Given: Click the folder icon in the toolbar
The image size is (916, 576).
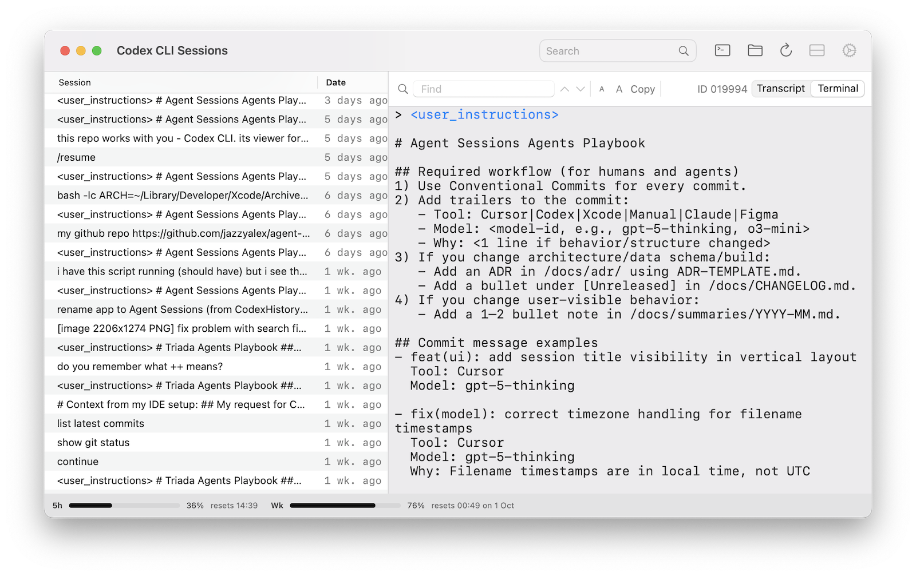Looking at the screenshot, I should [755, 51].
